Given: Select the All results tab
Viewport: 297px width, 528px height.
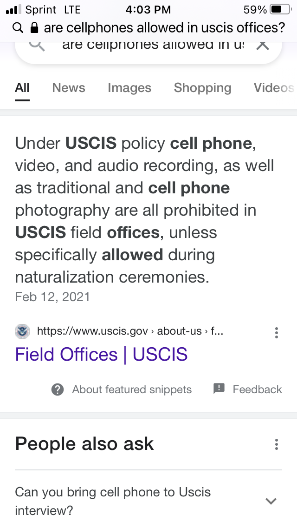Looking at the screenshot, I should tap(22, 88).
